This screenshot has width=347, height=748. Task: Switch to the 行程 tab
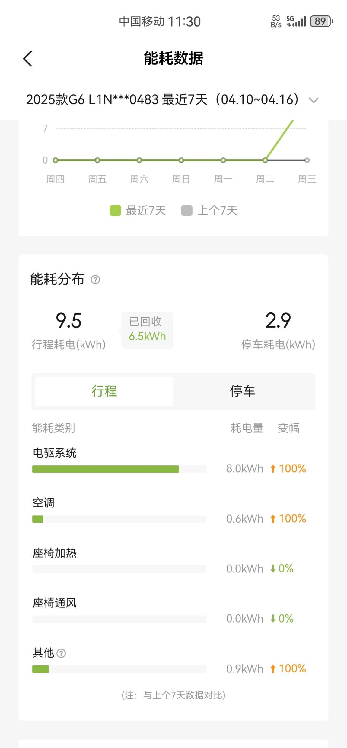click(104, 391)
